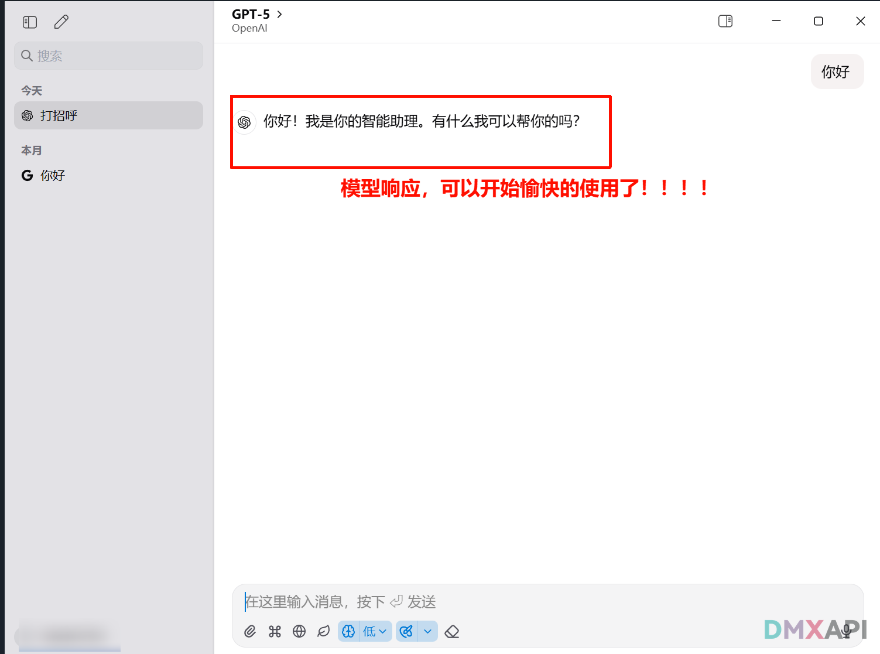Collapse the left sidebar panel icon

pos(30,22)
